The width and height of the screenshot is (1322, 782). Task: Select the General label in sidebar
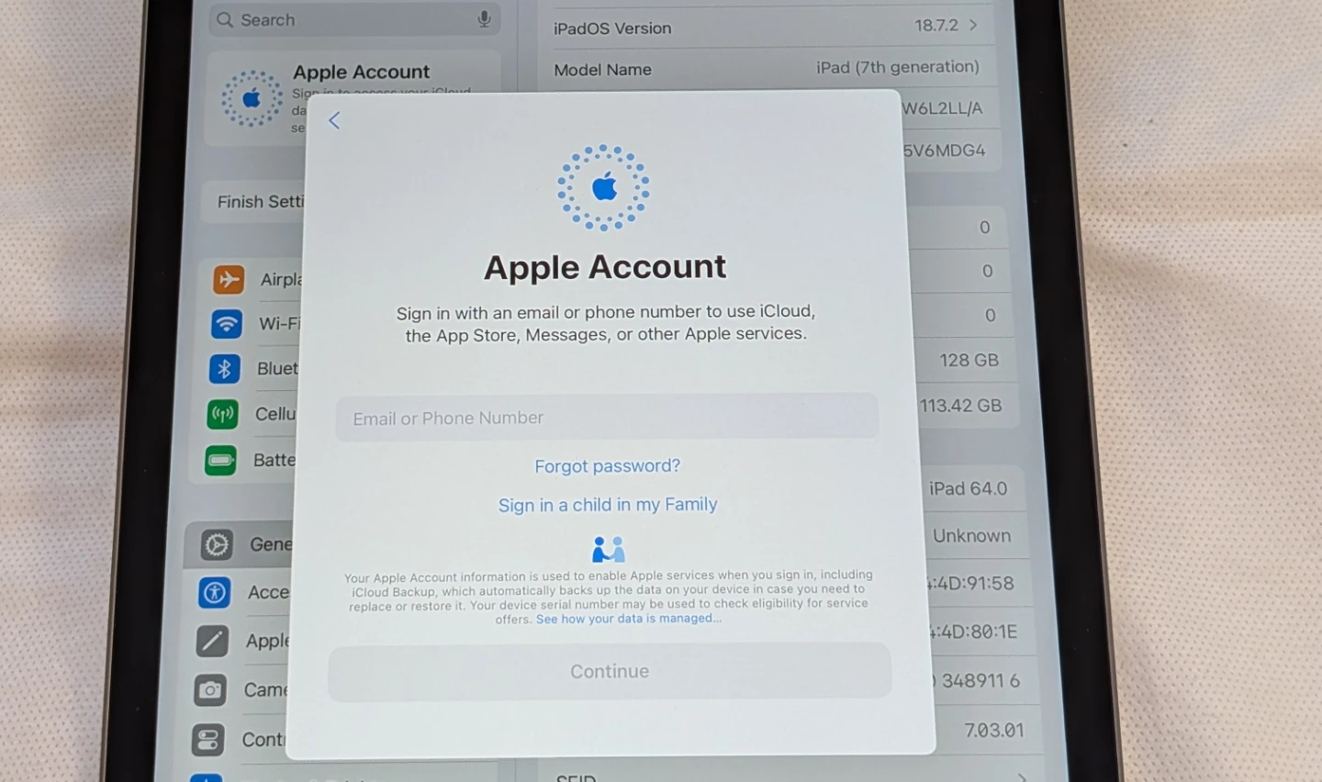tap(271, 545)
